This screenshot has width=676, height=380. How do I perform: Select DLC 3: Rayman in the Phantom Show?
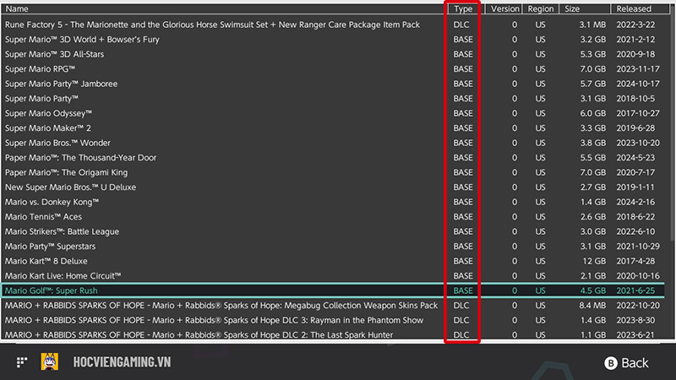coord(333,320)
